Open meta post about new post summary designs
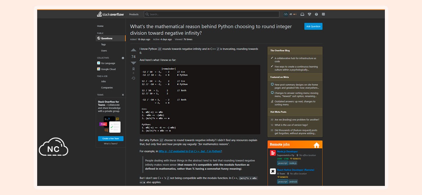422x195 pixels. pyautogui.click(x=296, y=86)
